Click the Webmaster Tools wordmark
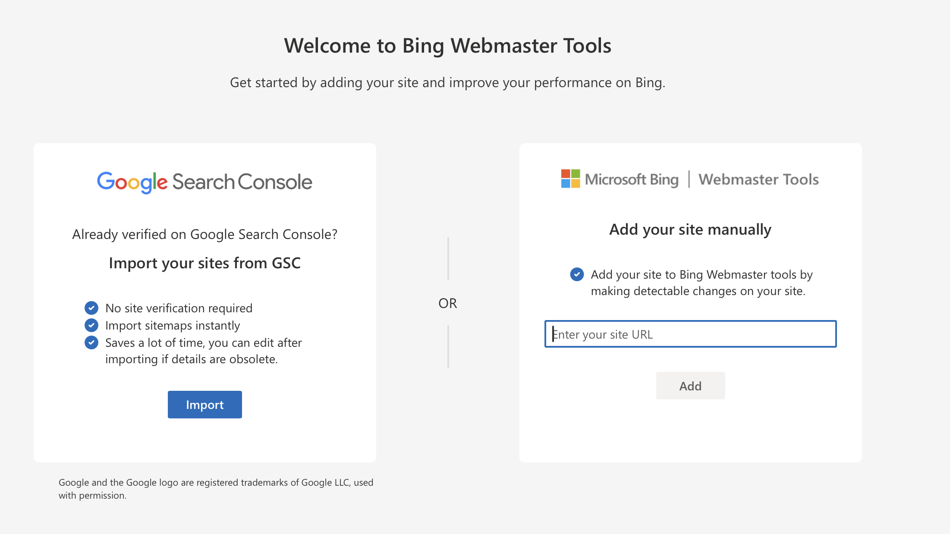This screenshot has width=950, height=534. [758, 179]
